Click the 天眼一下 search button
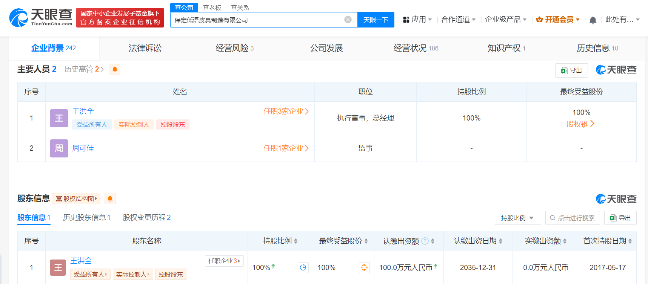Screen dimensions: 648x284 [x=376, y=20]
